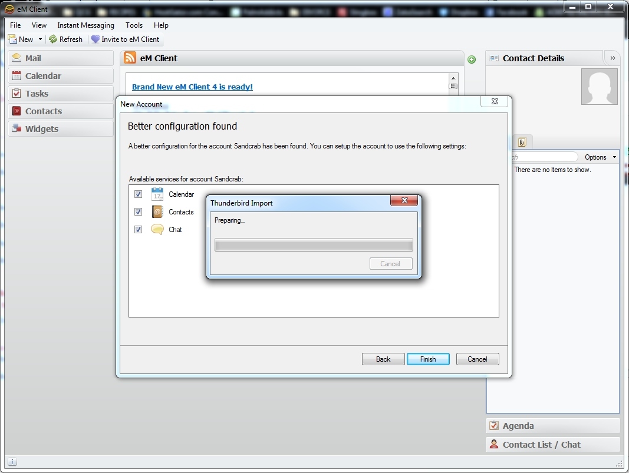The width and height of the screenshot is (629, 473).
Task: Click the attachment paperclip tab icon
Action: tap(522, 142)
